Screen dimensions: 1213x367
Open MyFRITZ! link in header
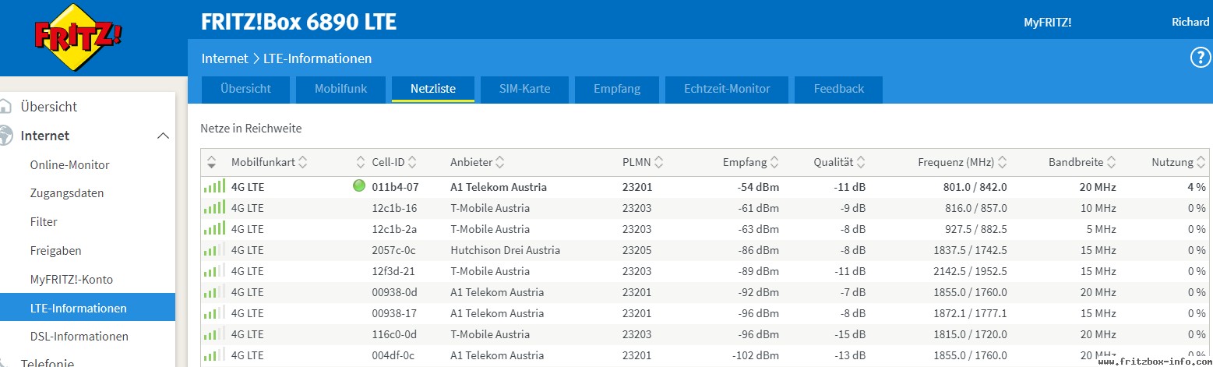pos(1047,22)
